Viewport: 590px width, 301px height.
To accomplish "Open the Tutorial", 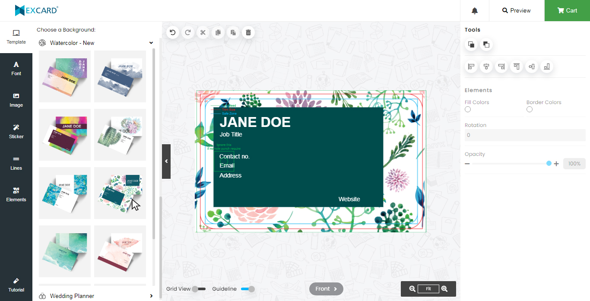I will pyautogui.click(x=16, y=285).
